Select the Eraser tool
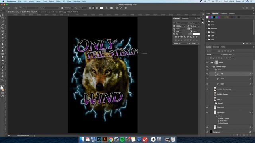This screenshot has width=255, height=143. click(x=2, y=51)
